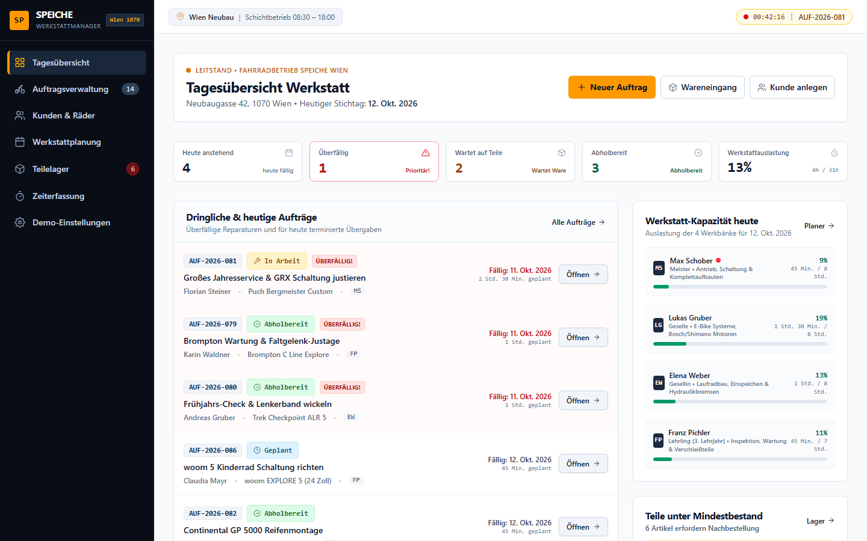Create a new order with Neuer Auftrag

[612, 87]
